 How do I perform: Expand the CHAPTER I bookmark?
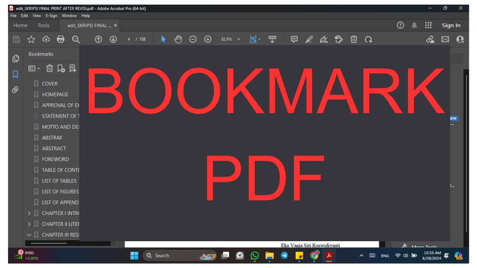tap(29, 213)
